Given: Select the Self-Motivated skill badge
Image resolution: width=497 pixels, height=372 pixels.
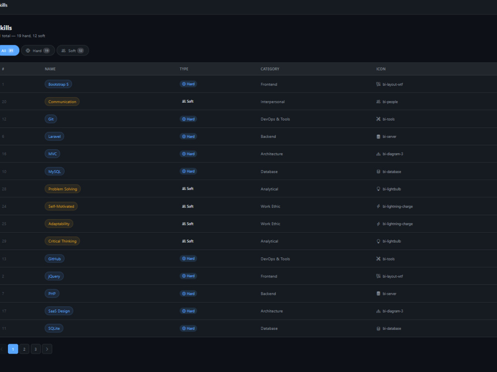Looking at the screenshot, I should point(61,206).
